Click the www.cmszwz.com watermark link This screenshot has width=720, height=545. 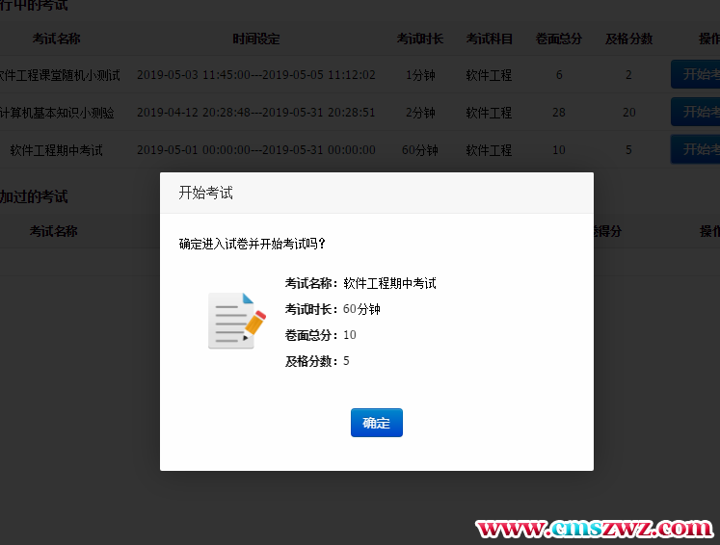pyautogui.click(x=595, y=529)
